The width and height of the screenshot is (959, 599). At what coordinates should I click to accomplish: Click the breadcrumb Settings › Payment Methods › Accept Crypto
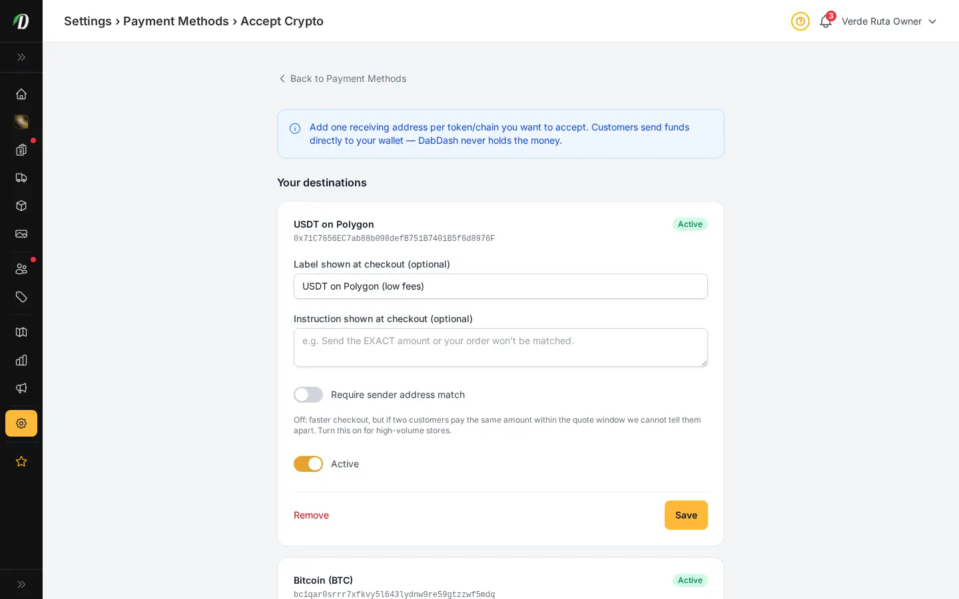(x=194, y=21)
